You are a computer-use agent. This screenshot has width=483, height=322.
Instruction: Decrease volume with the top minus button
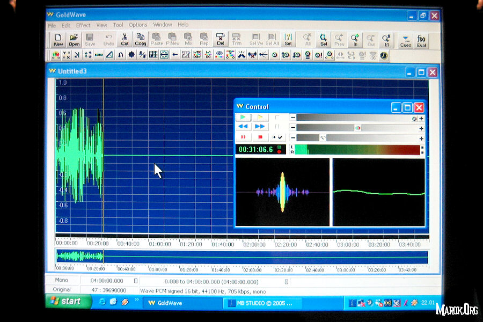(x=293, y=118)
